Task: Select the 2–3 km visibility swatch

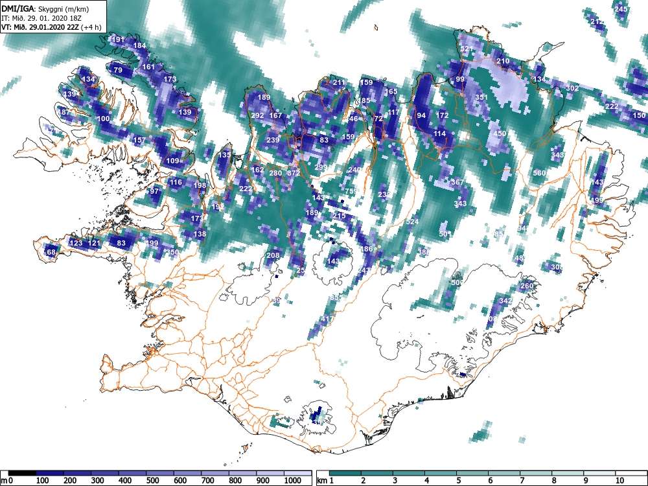Action: tap(377, 473)
